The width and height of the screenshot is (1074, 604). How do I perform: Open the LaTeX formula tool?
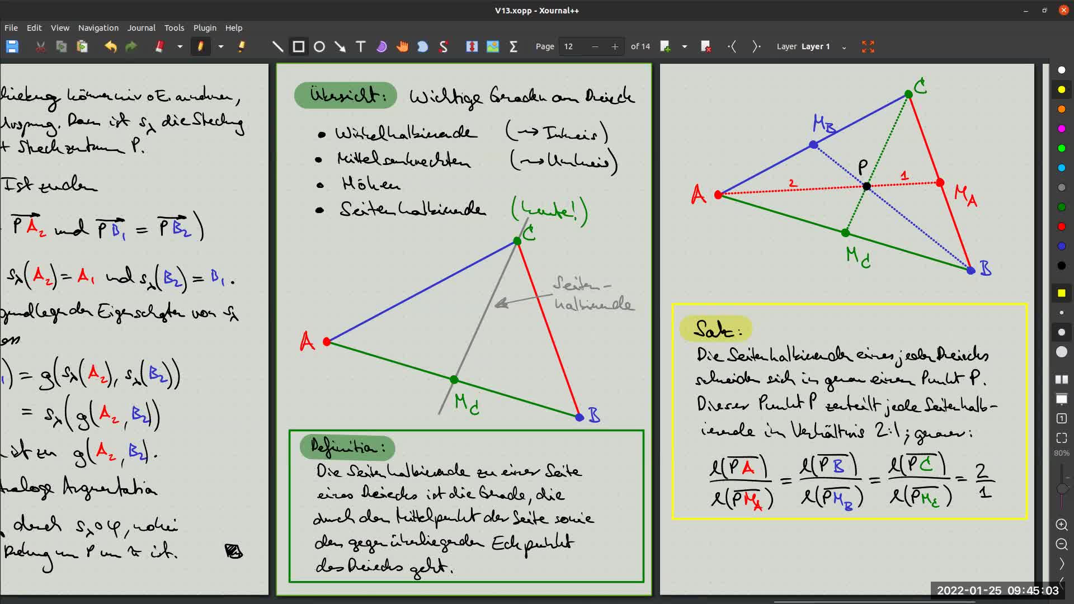[x=513, y=47]
